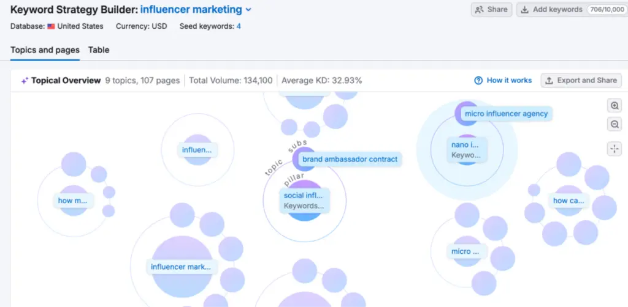Click the zoom in magnifier icon
The height and width of the screenshot is (307, 628).
pyautogui.click(x=615, y=106)
